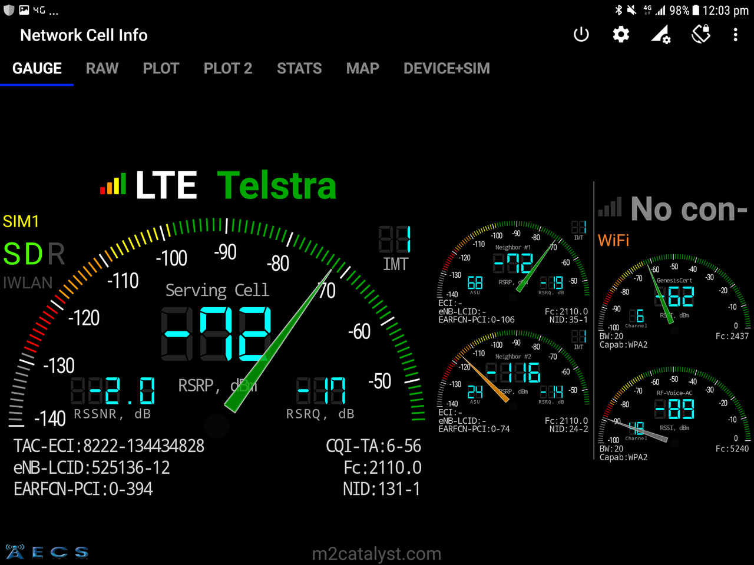Viewport: 754px width, 565px height.
Task: Switch to the RAW tab
Action: click(x=102, y=68)
